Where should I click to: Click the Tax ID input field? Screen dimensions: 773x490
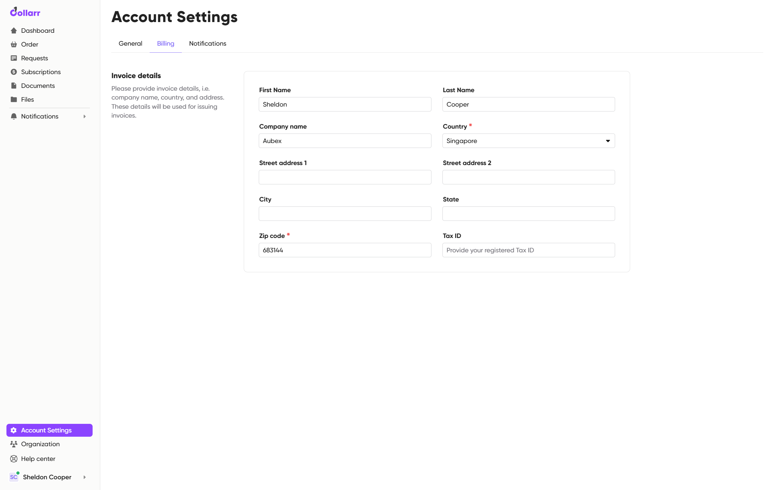coord(528,250)
